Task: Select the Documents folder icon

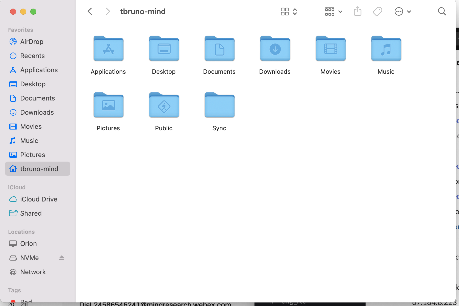Action: [x=220, y=48]
